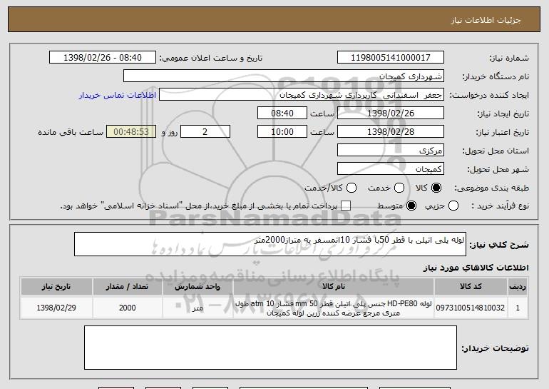Viewport: 549px width, 389px height.
Task: Click the remaining time countdown 00:48:53
Action: click(131, 132)
